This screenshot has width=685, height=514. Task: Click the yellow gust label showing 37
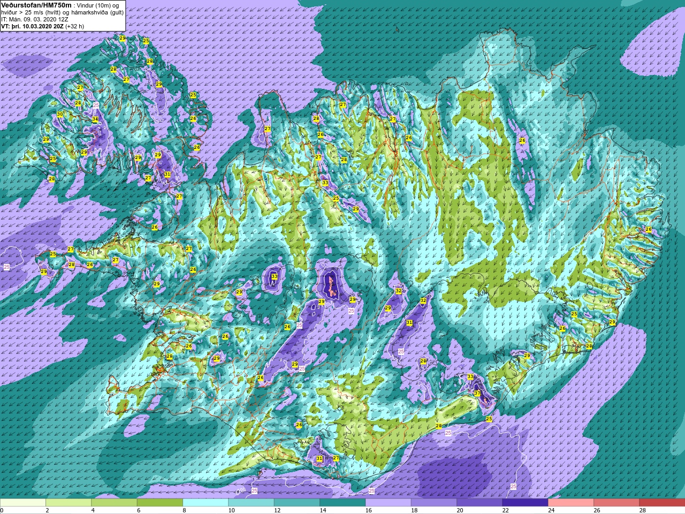[x=477, y=393]
